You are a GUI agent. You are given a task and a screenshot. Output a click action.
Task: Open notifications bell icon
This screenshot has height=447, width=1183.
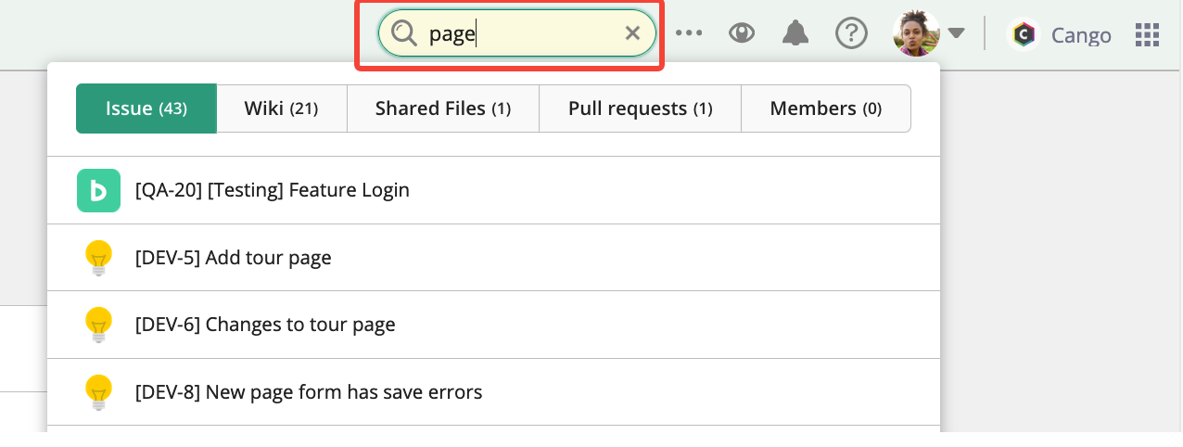pyautogui.click(x=795, y=34)
